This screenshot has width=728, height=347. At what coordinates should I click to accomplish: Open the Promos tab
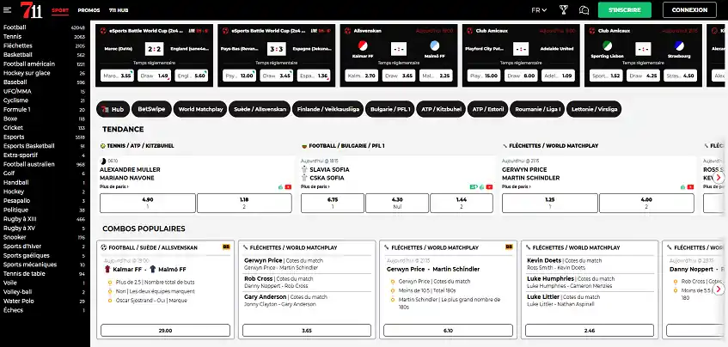(89, 10)
